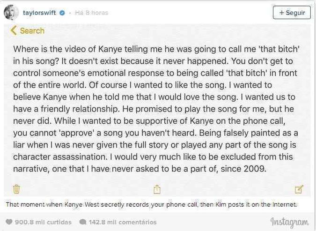Click the post caption about Kanye West
The height and width of the screenshot is (231, 316).
(x=151, y=204)
